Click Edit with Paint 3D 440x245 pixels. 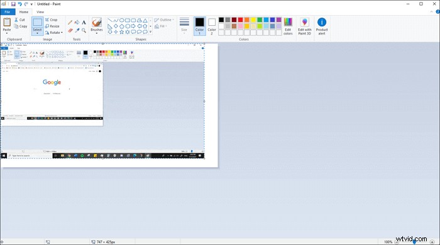[x=304, y=26]
